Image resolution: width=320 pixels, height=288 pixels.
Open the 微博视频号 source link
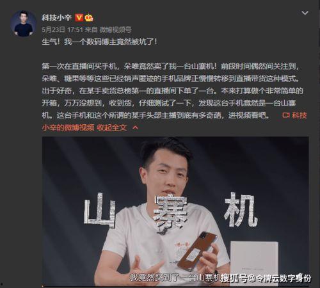point(115,29)
